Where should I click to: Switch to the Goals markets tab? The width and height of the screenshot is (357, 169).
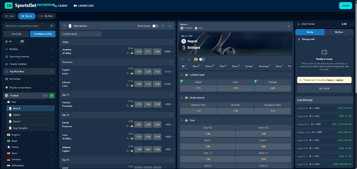point(235,66)
